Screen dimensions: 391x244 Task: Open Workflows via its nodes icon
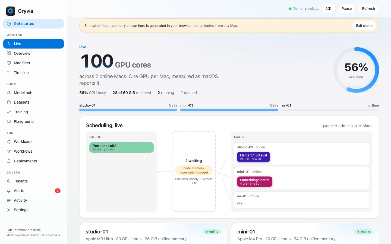click(9, 151)
